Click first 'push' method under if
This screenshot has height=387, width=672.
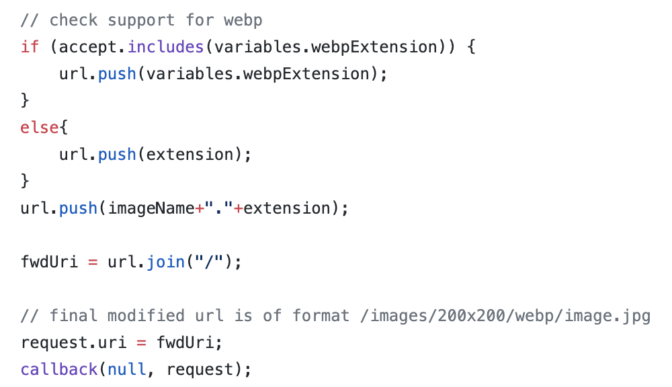[x=117, y=74]
